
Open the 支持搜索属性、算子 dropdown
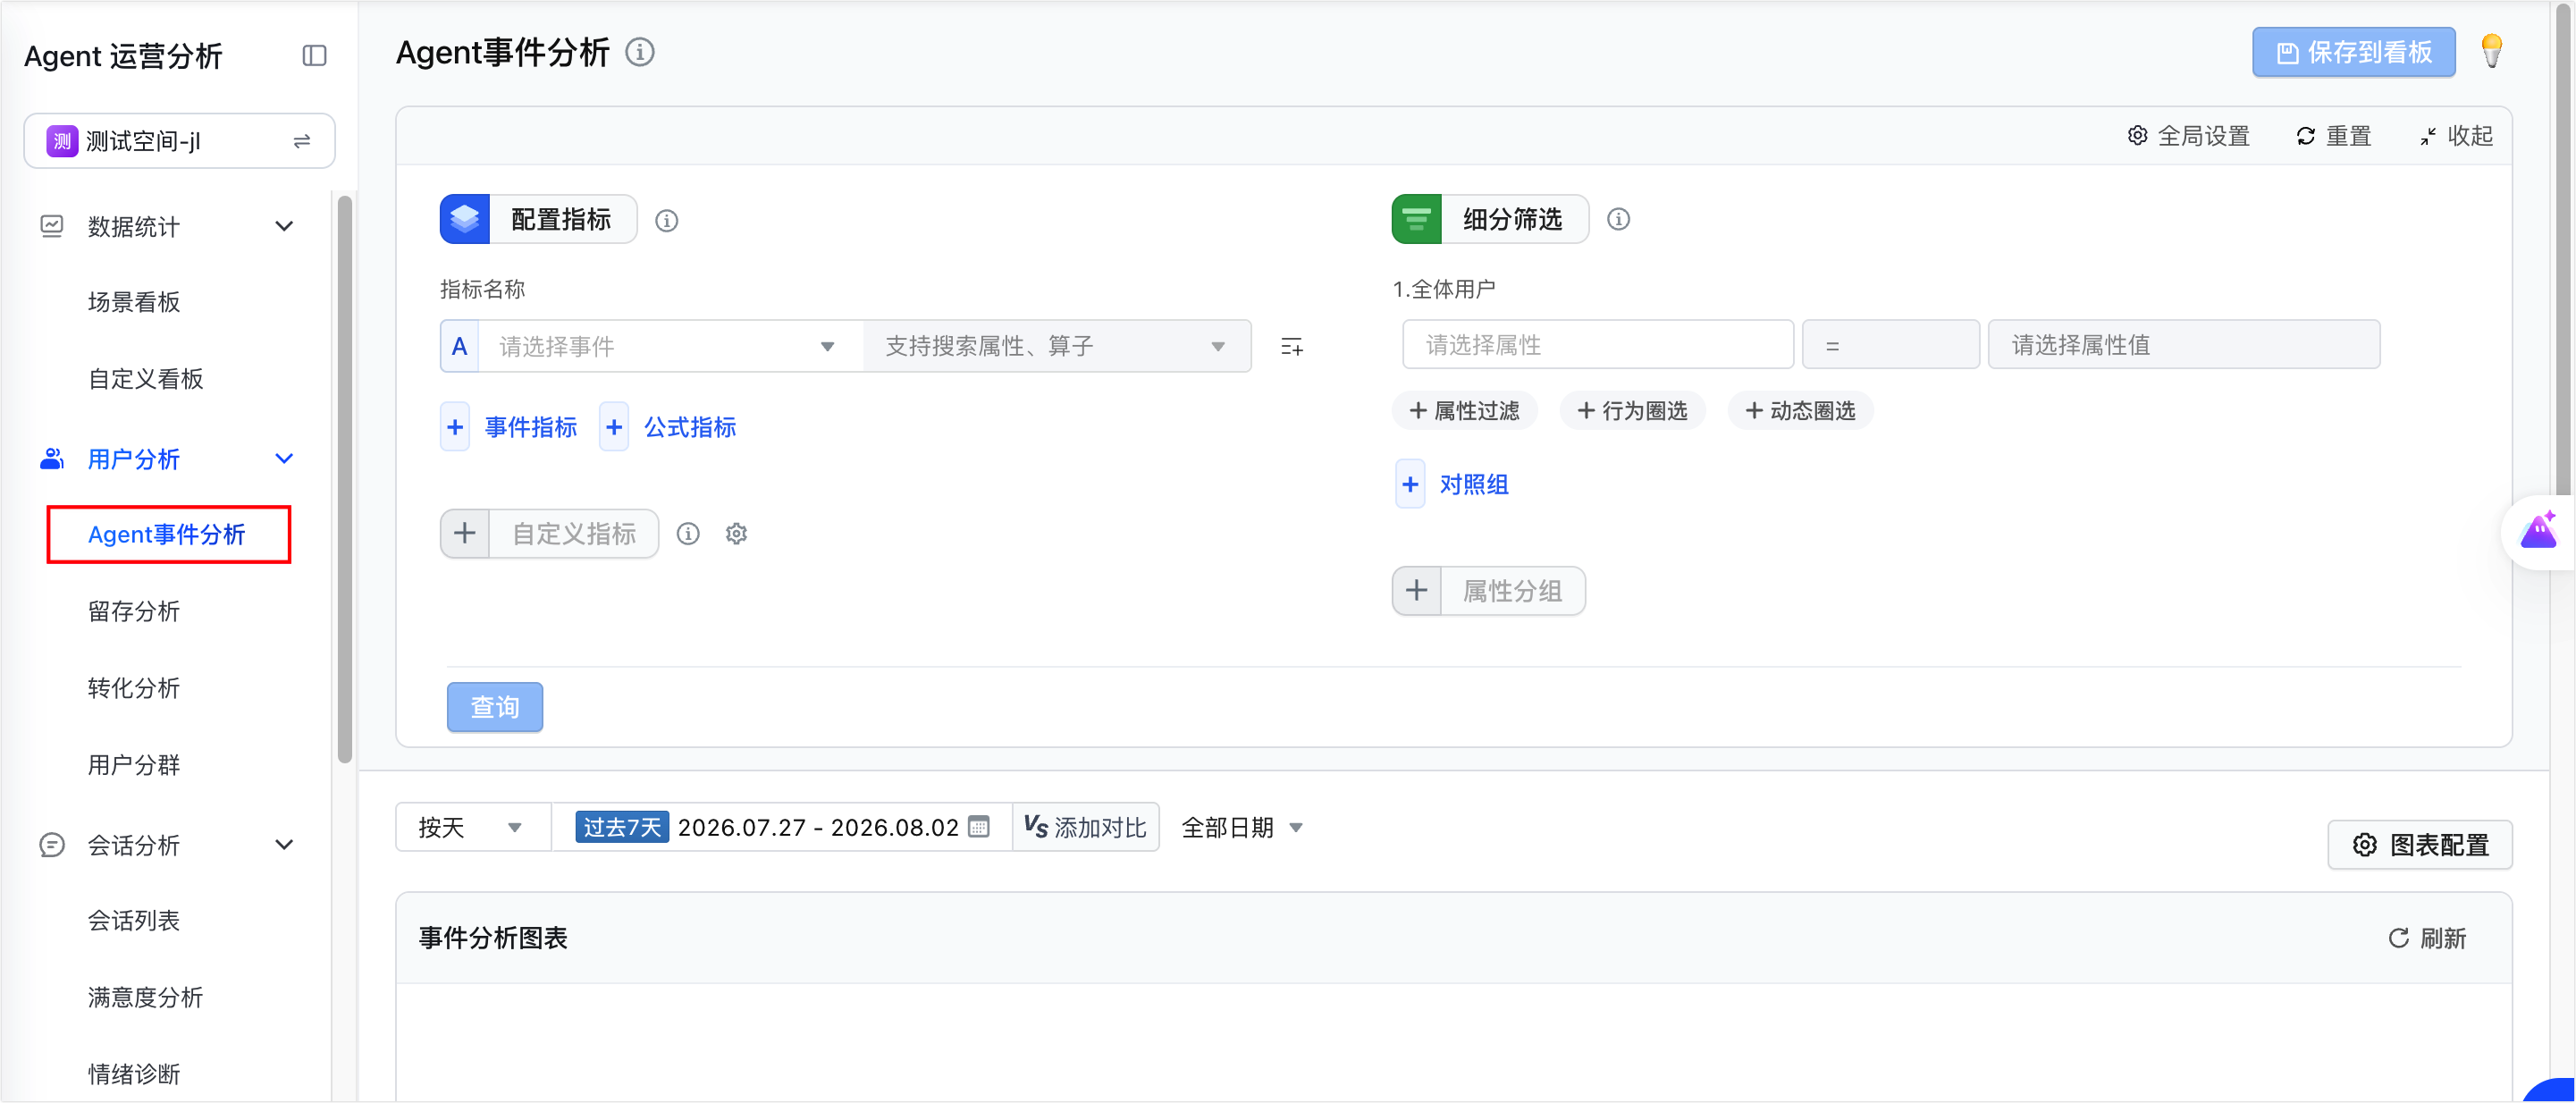click(1056, 347)
